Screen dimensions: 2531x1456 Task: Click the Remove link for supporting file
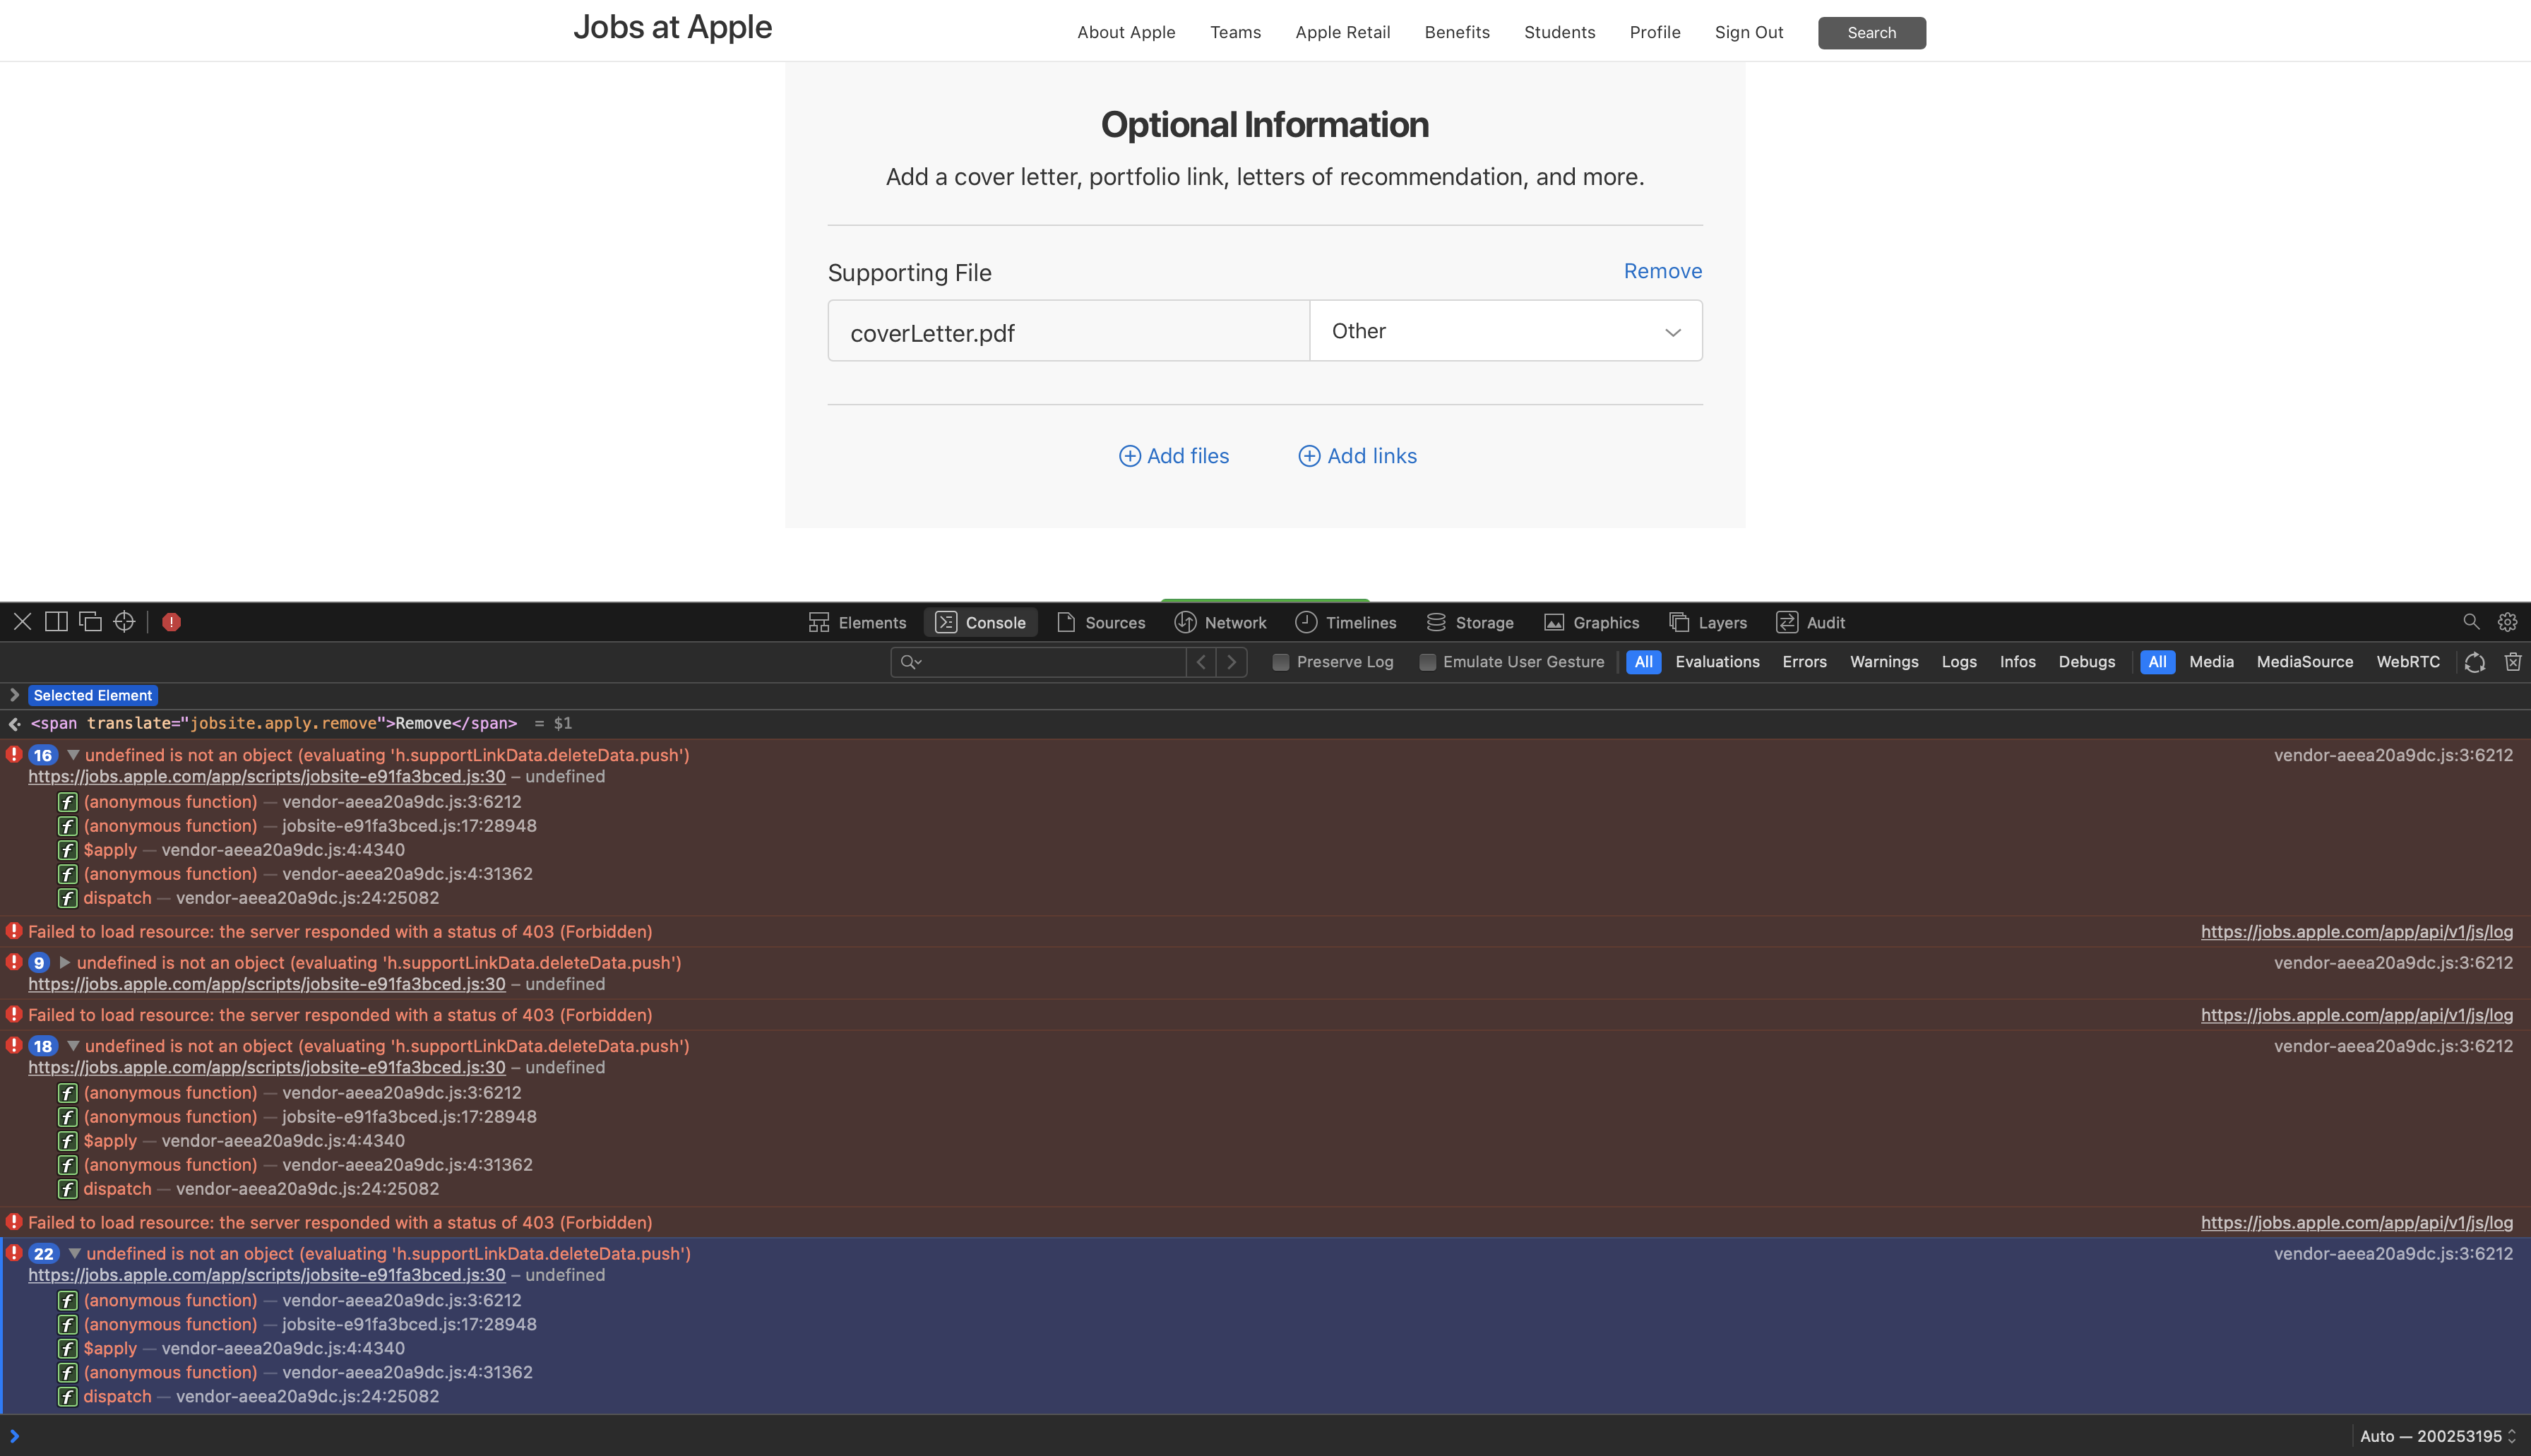(1662, 271)
